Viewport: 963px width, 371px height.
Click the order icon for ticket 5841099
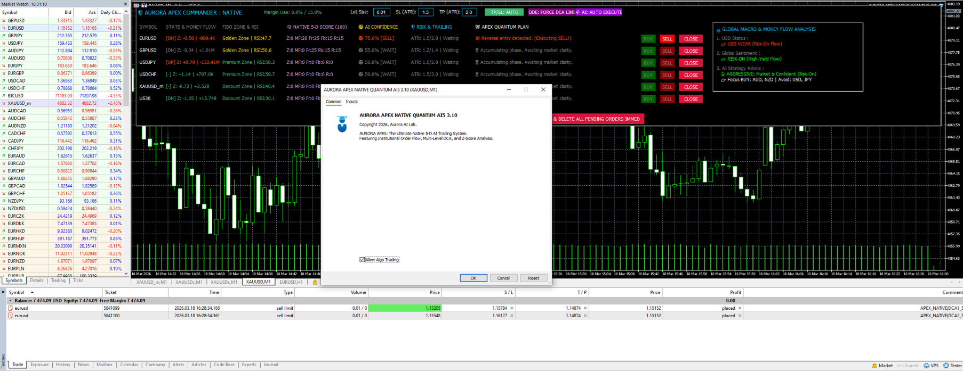[x=10, y=308]
